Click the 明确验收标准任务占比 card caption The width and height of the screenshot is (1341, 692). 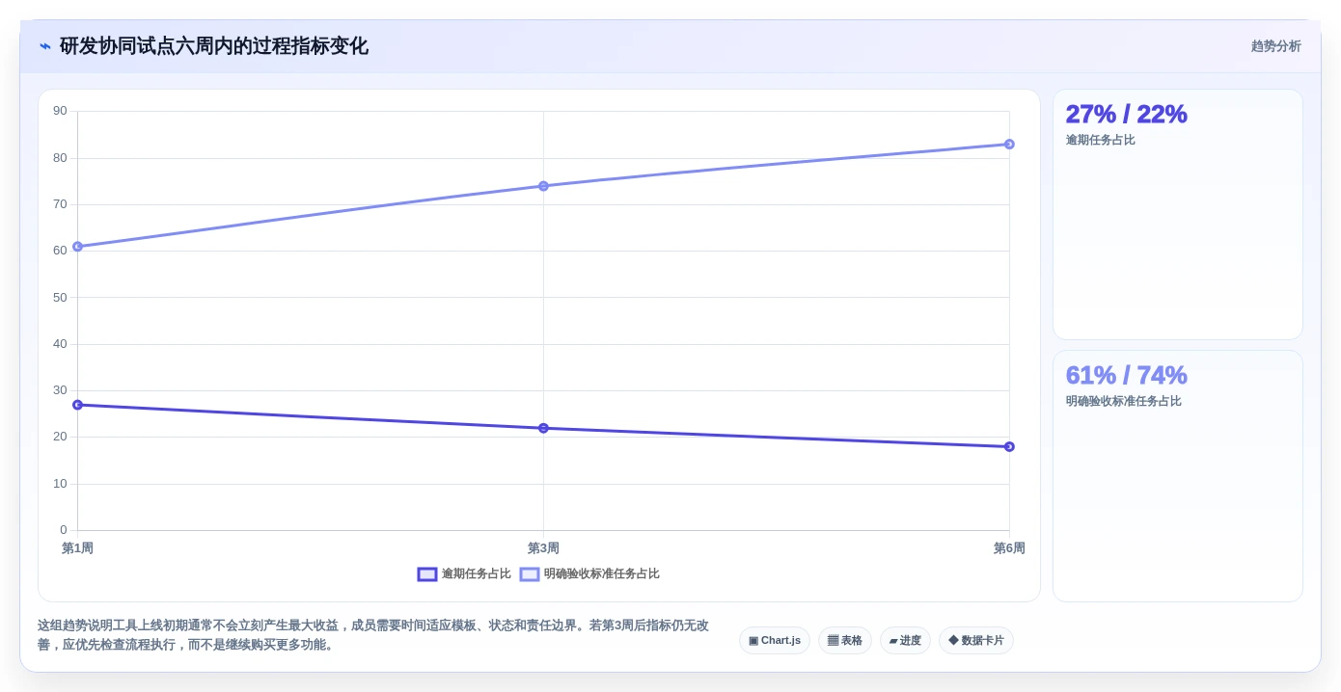(1124, 402)
